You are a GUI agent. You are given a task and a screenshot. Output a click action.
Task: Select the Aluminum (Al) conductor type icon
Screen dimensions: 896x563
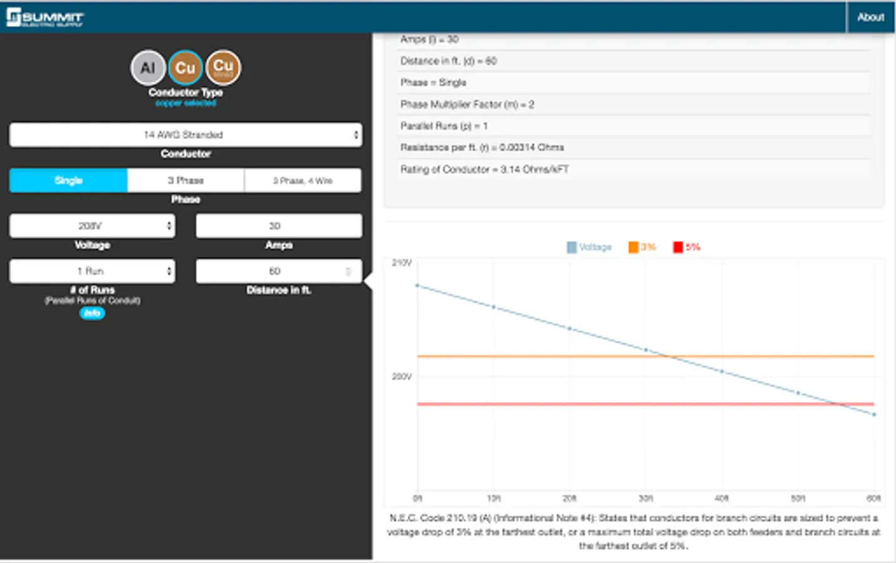coord(148,68)
